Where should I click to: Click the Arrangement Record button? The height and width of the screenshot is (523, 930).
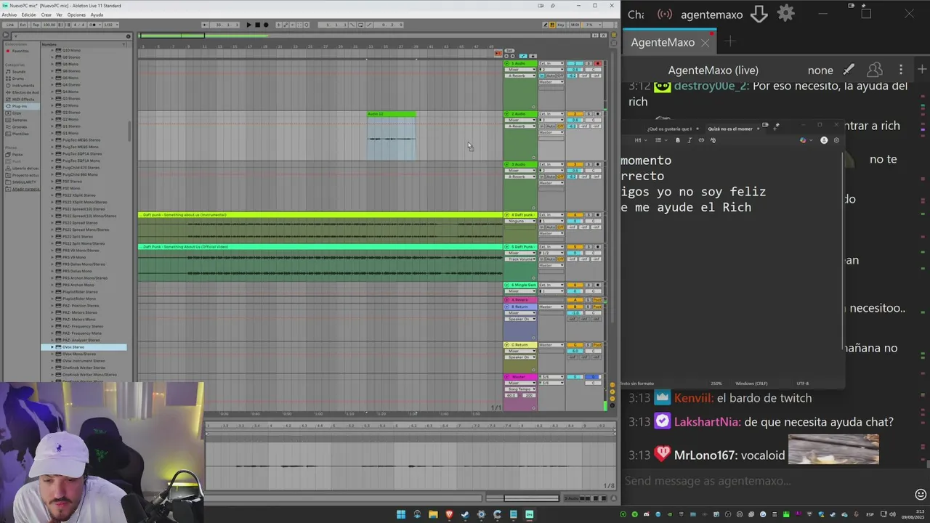266,25
